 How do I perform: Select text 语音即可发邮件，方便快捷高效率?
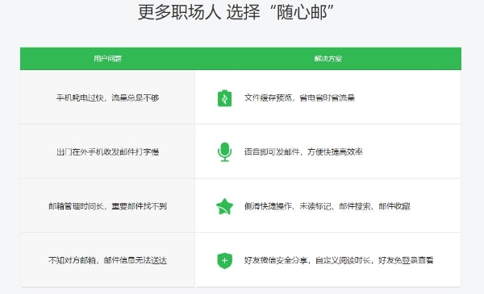click(303, 152)
